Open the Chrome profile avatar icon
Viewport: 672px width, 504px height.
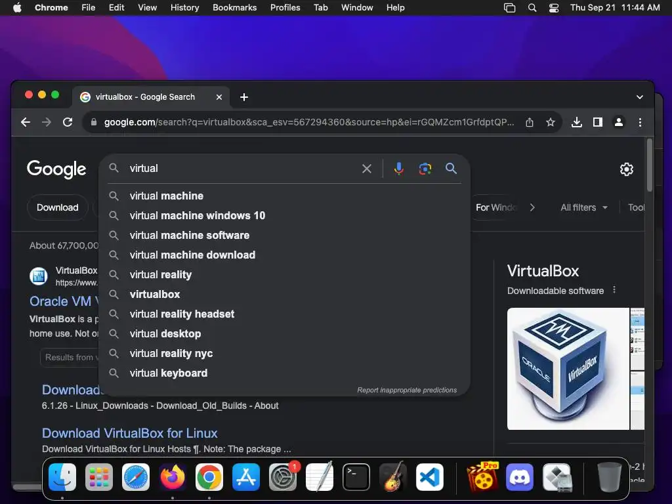pyautogui.click(x=619, y=122)
